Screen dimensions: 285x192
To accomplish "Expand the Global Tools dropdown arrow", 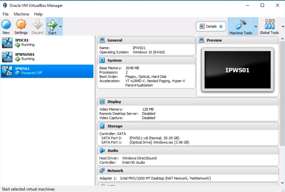I will tap(283, 27).
